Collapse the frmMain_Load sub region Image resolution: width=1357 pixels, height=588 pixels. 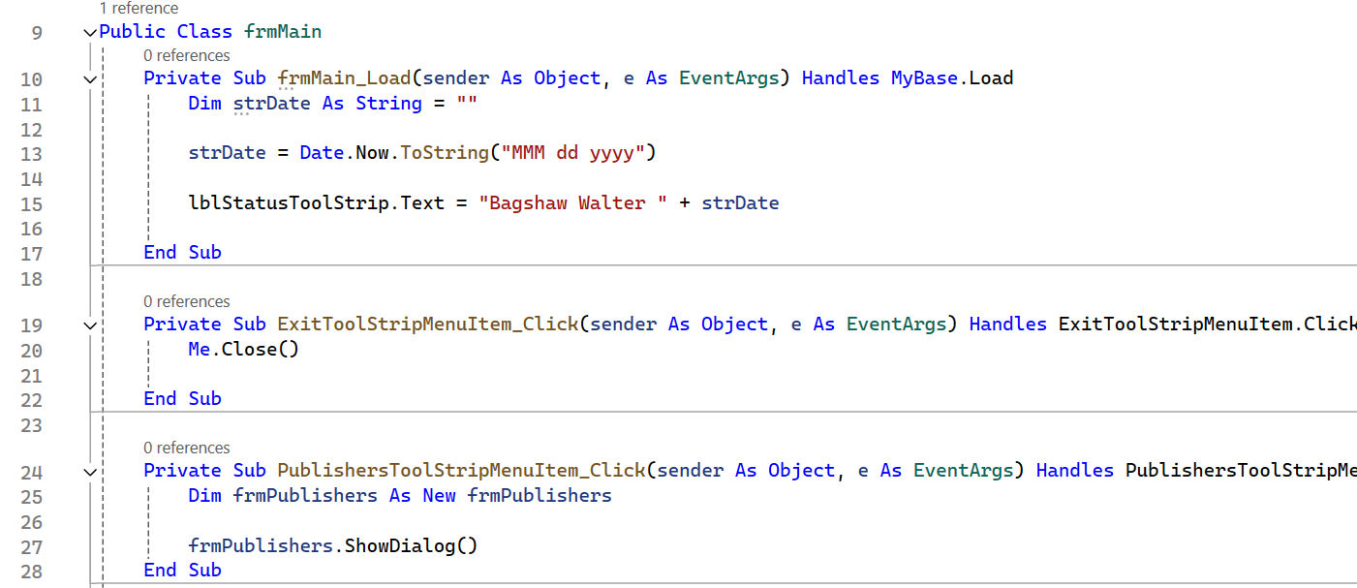(x=90, y=79)
